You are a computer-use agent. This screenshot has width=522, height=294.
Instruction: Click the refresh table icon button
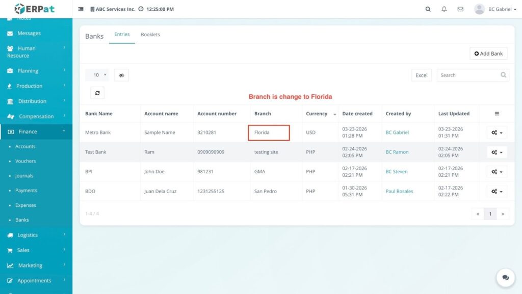pyautogui.click(x=97, y=93)
